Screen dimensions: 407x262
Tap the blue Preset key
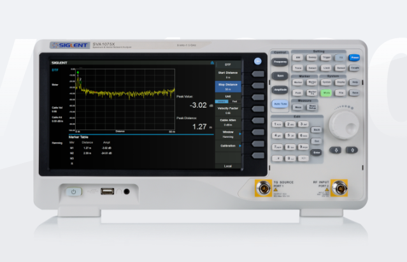[355, 57]
